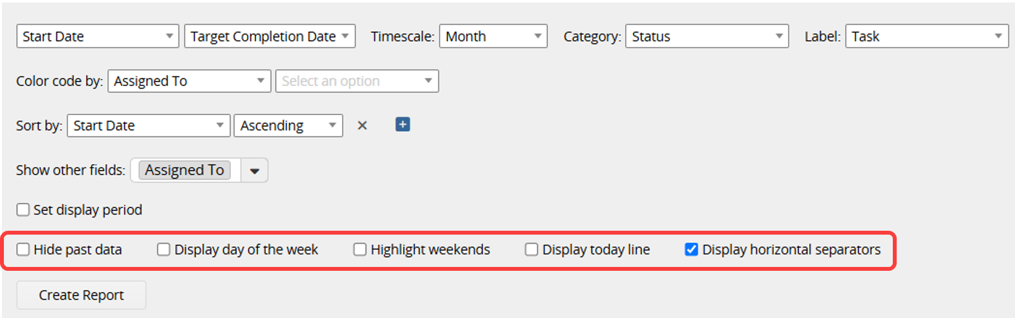Open the Category Status dropdown
The image size is (1015, 318).
point(707,36)
